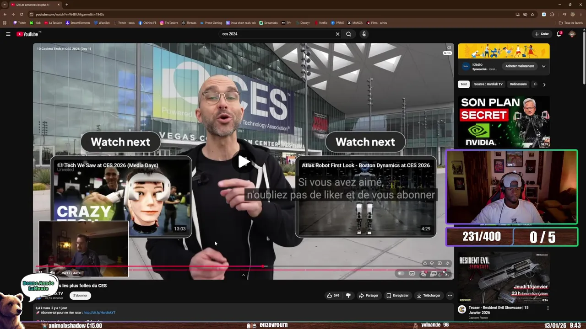
Task: Open the YouTube account avatar menu
Action: pyautogui.click(x=572, y=34)
